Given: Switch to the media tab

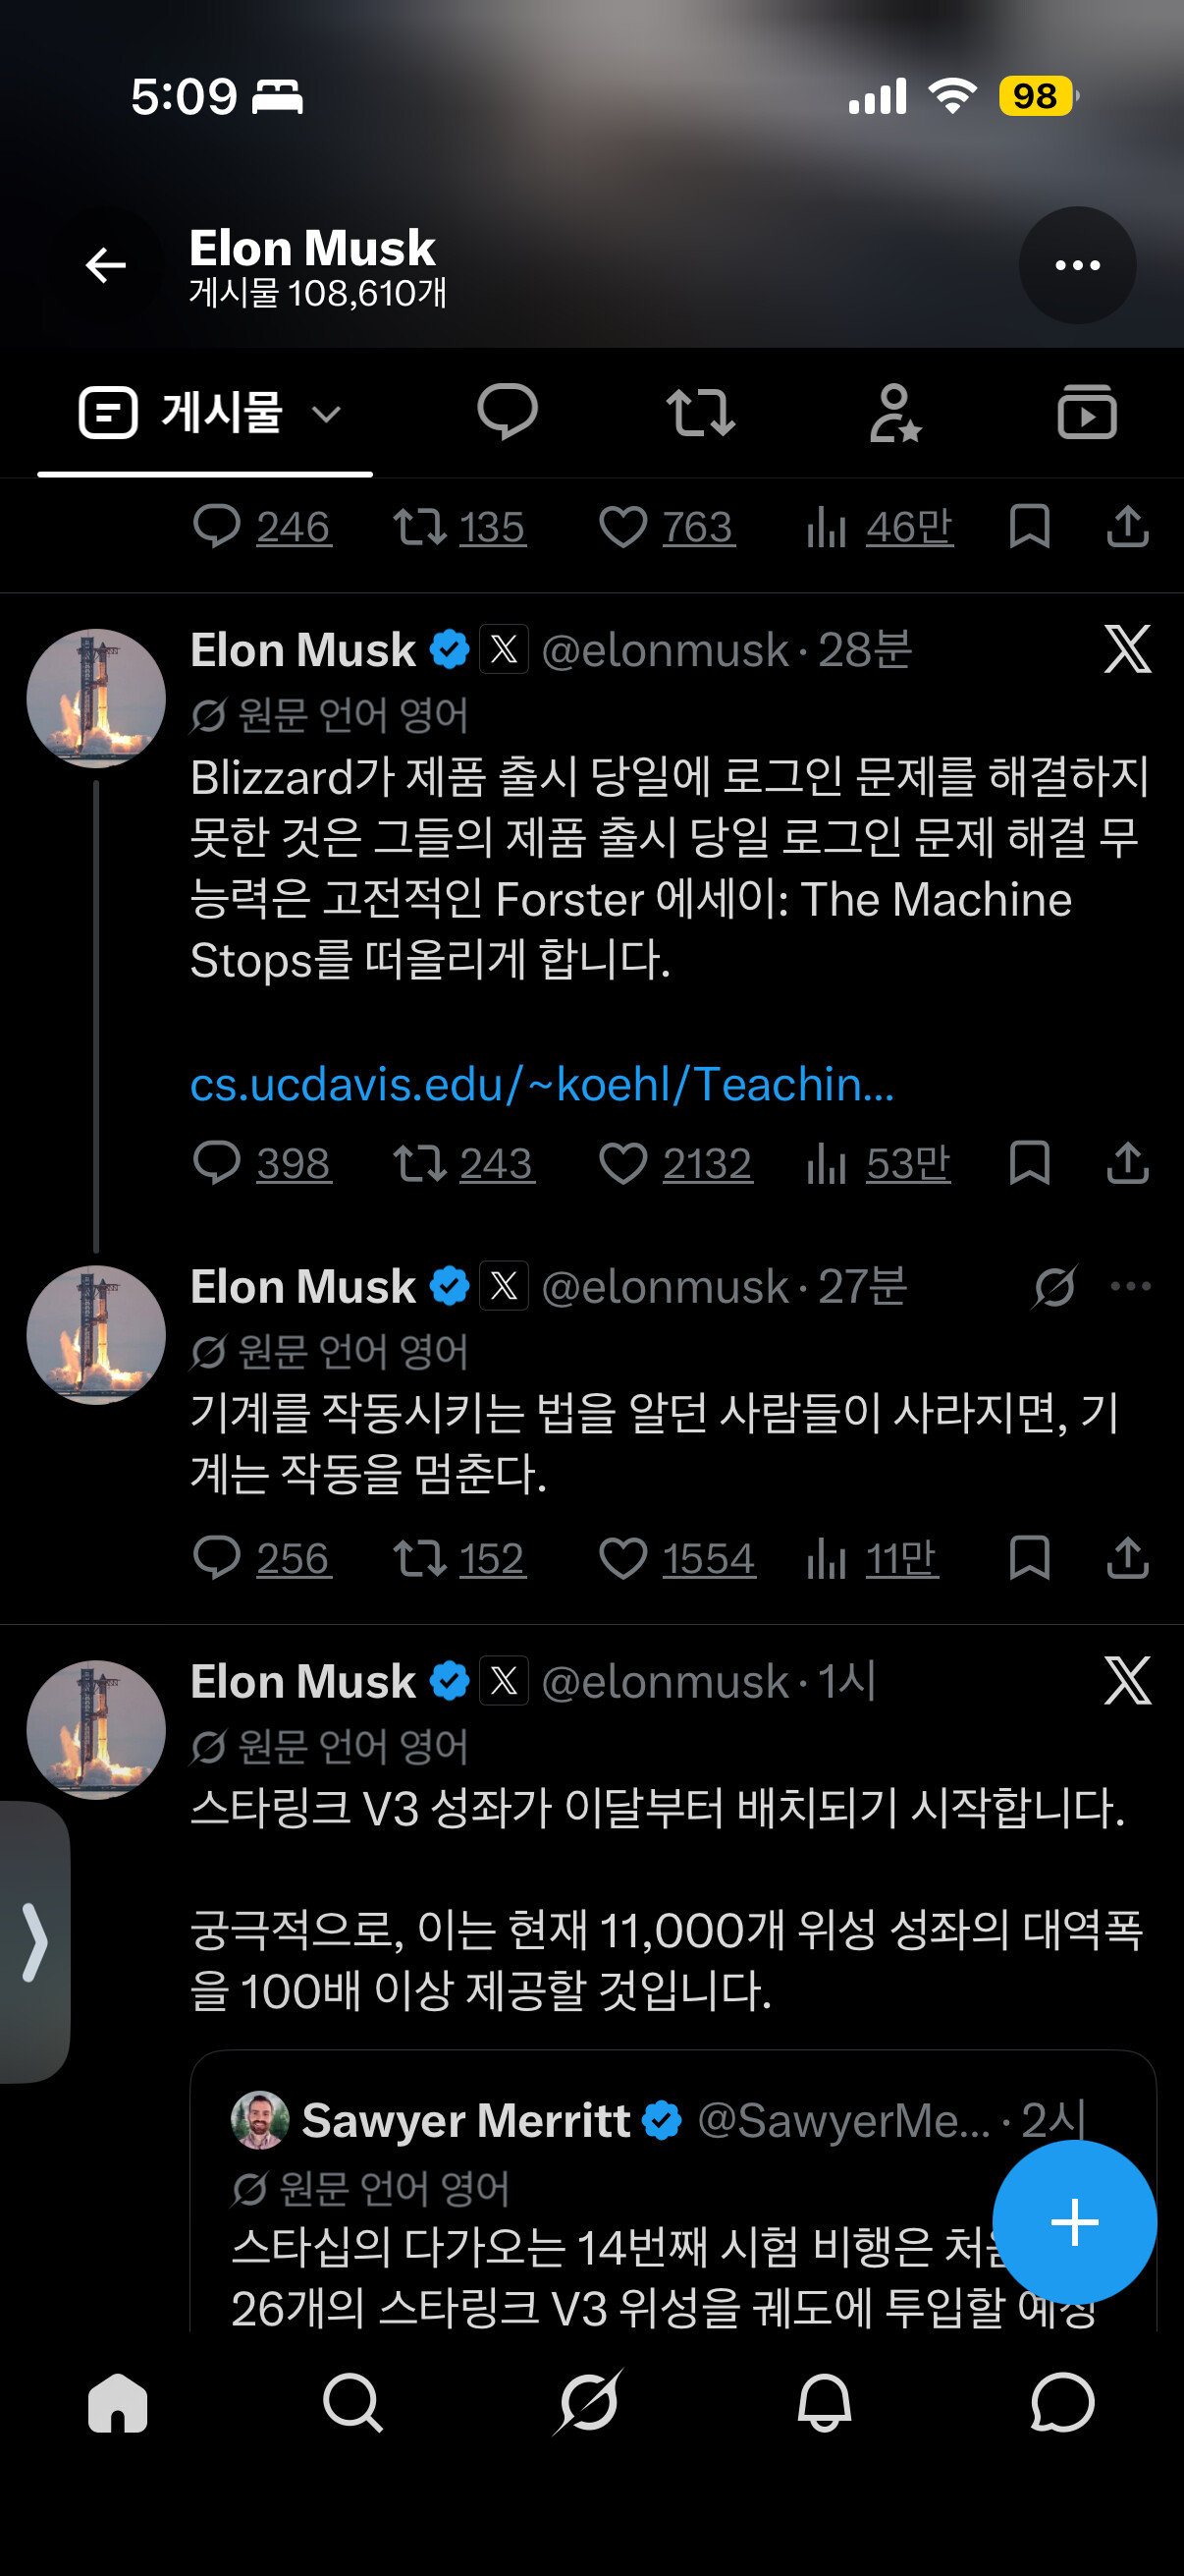Looking at the screenshot, I should 1087,412.
